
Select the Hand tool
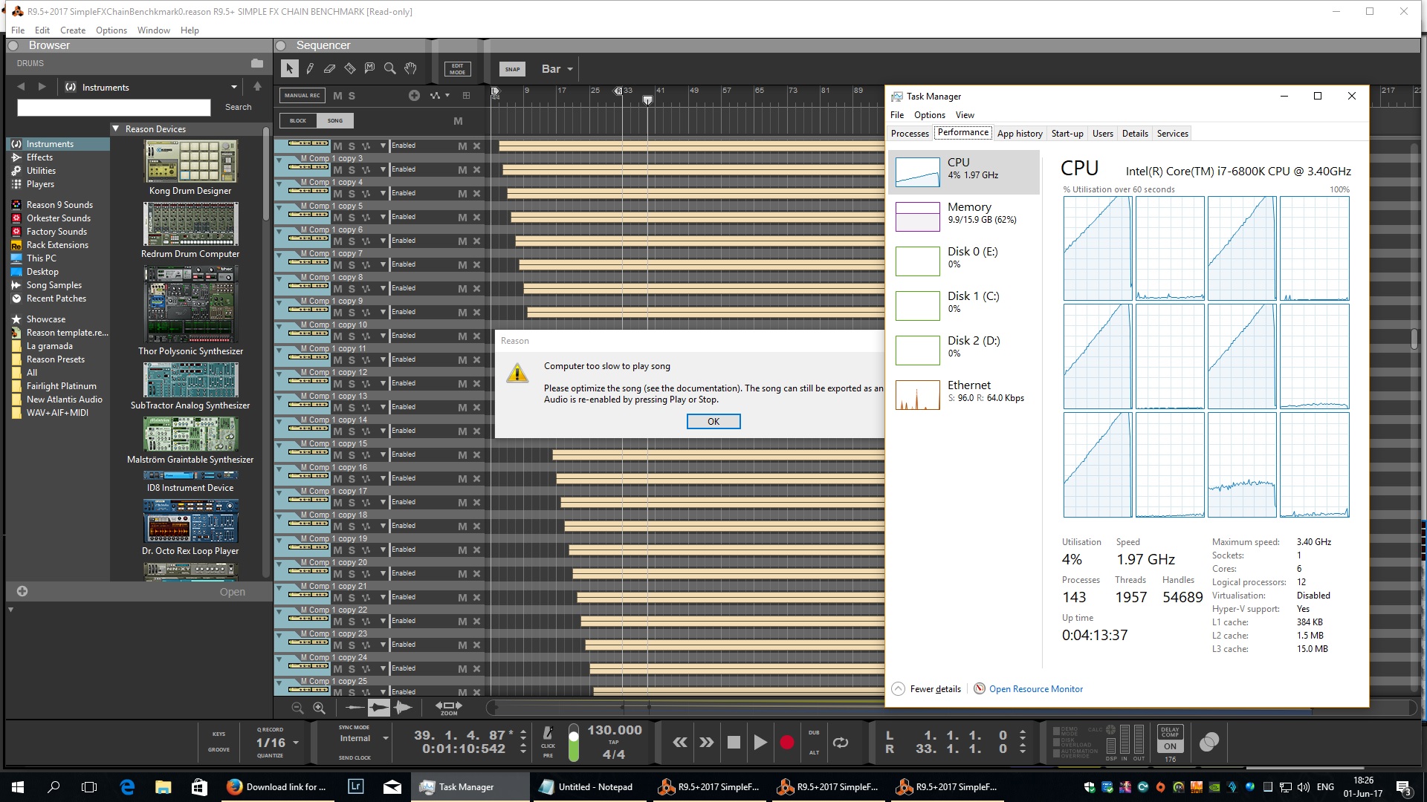pos(410,69)
